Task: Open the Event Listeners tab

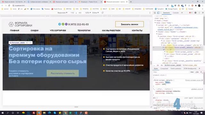Action: [176, 69]
